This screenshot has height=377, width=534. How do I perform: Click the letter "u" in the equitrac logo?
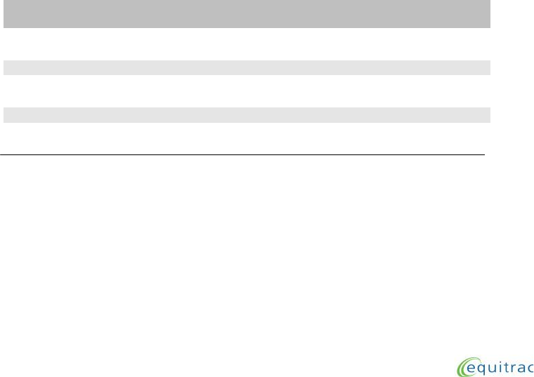pos(492,368)
